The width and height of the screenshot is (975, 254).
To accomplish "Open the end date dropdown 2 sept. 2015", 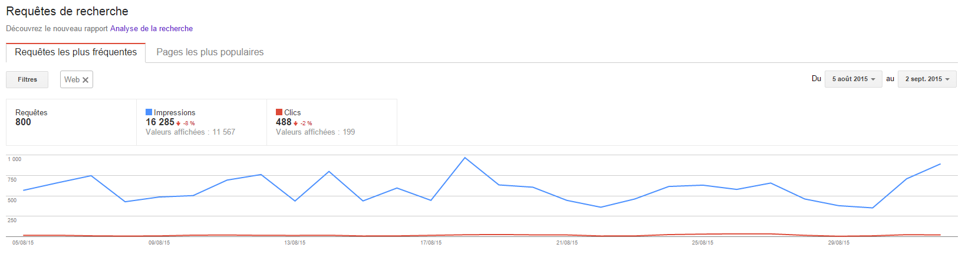I will pos(927,79).
